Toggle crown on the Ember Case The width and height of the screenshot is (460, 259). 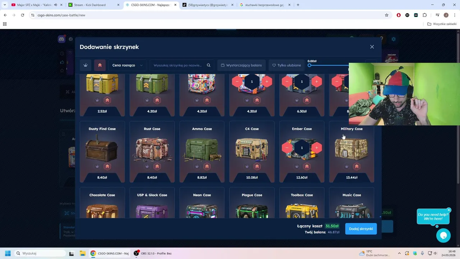[x=297, y=167]
